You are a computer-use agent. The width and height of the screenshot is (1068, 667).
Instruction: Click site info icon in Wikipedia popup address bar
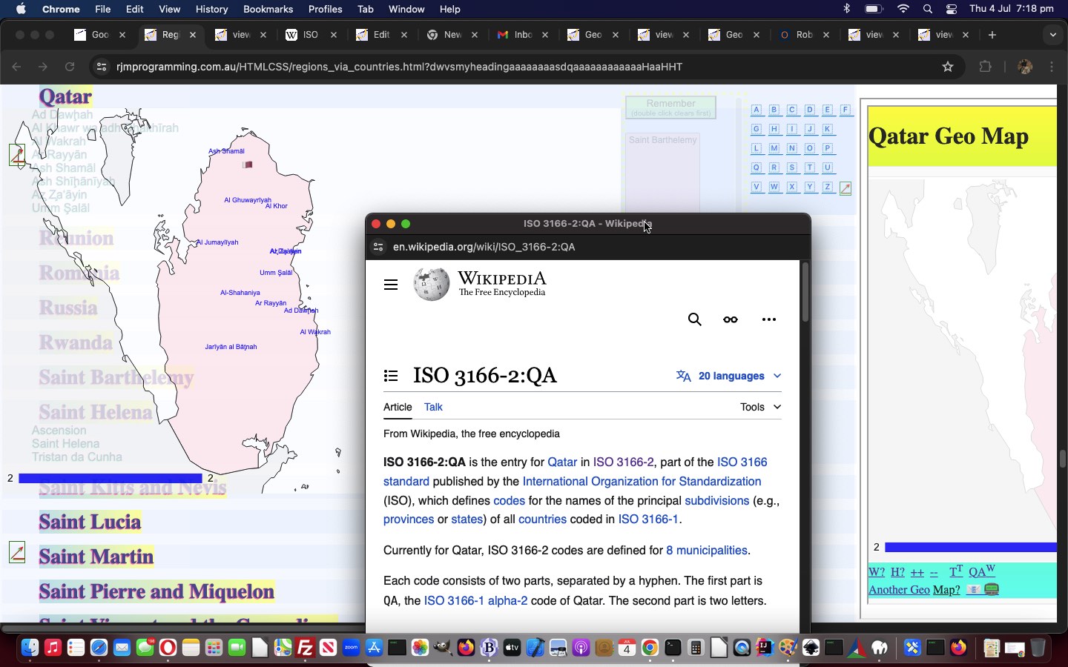click(x=378, y=247)
